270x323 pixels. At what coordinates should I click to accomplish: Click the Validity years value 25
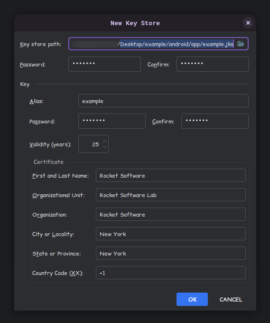tap(95, 144)
